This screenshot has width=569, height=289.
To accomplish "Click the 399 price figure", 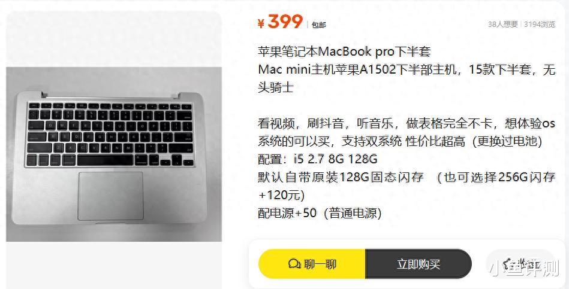I will (x=285, y=22).
